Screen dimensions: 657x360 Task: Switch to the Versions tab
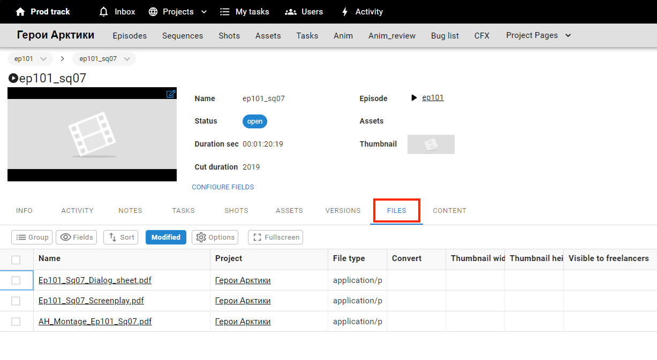coord(343,211)
